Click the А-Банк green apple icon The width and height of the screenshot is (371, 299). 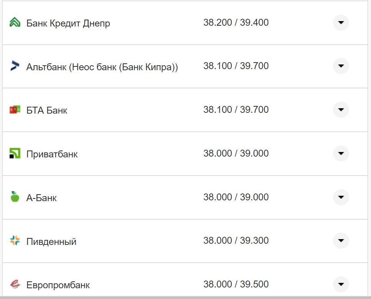[15, 197]
